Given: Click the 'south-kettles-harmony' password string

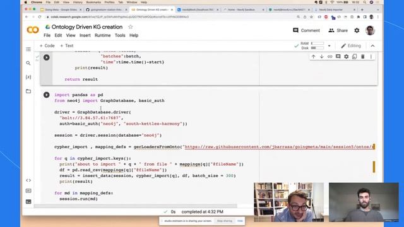Looking at the screenshot, I should click(153, 124).
